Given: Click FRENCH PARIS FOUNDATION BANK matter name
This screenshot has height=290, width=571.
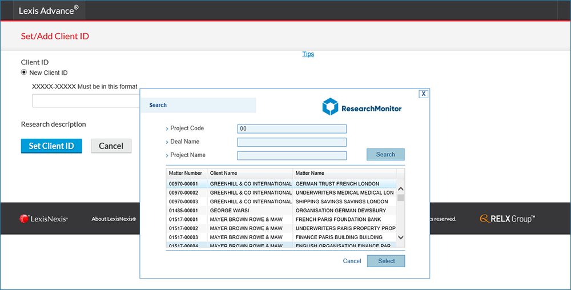Looking at the screenshot, I should click(x=338, y=219).
